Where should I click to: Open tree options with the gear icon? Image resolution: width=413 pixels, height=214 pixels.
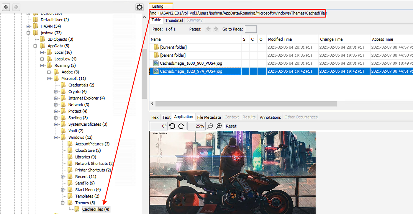point(140,7)
